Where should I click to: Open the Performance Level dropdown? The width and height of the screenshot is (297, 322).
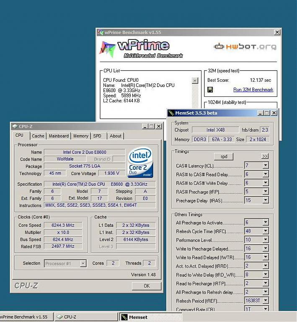click(x=266, y=240)
